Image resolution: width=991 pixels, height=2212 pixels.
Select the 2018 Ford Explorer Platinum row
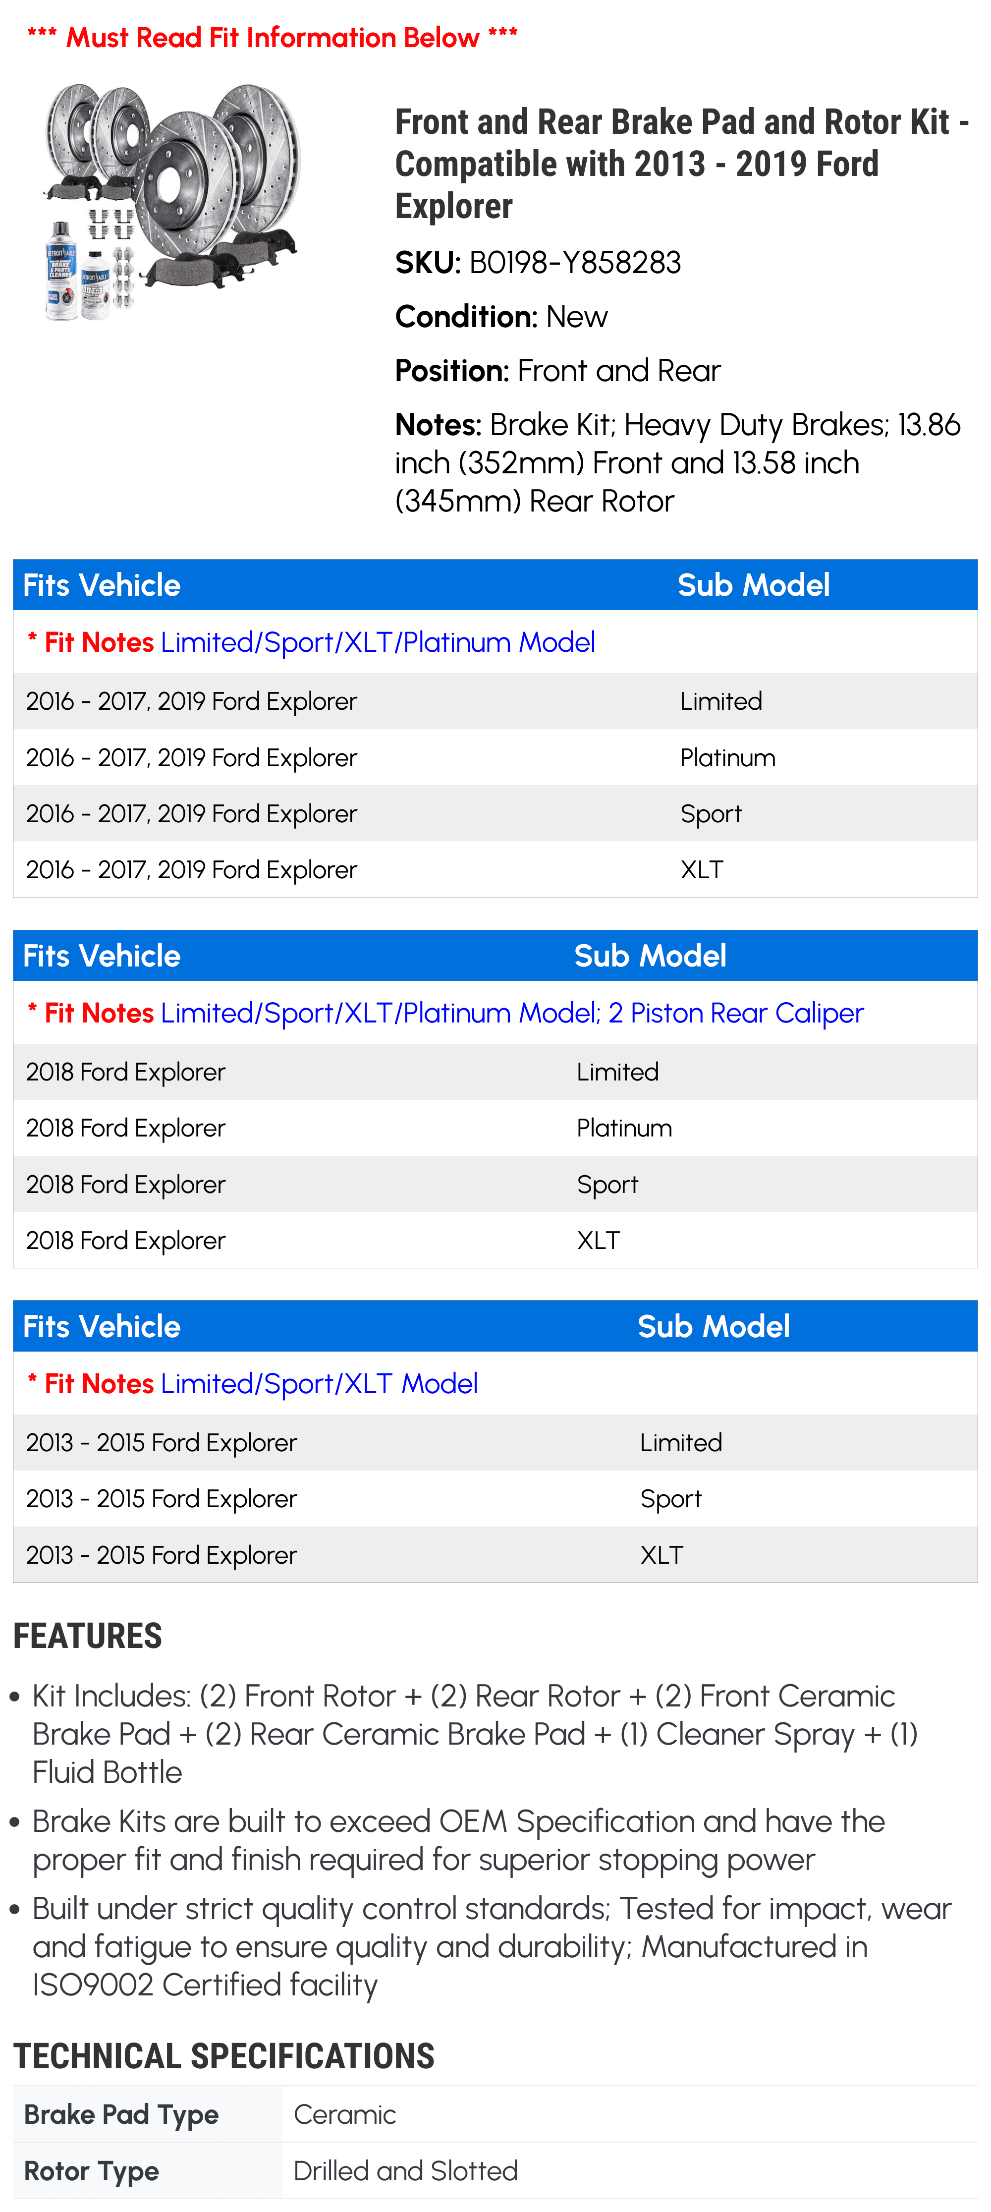point(495,1128)
